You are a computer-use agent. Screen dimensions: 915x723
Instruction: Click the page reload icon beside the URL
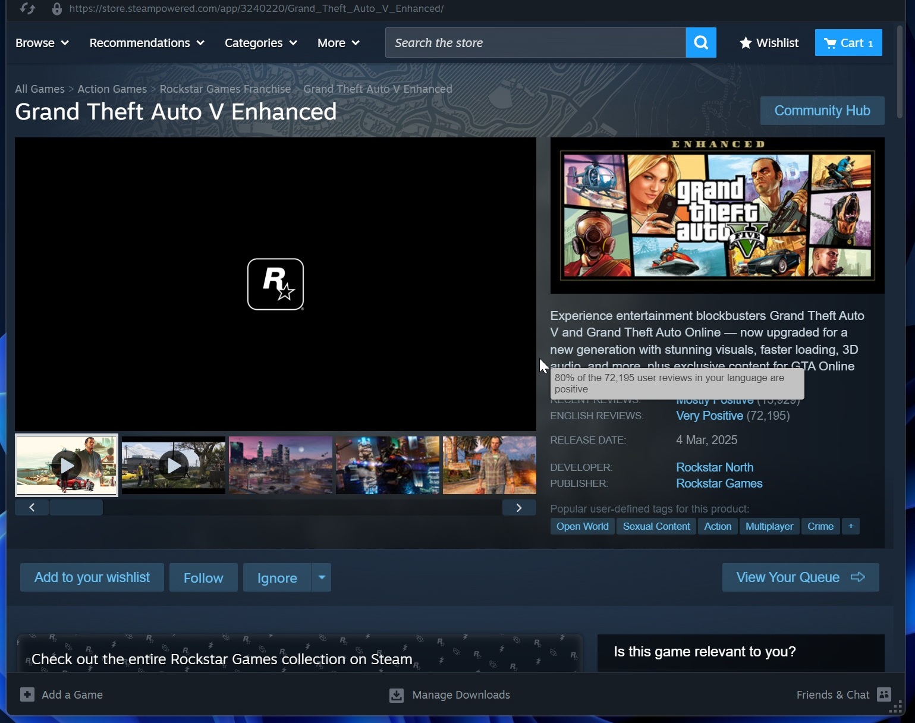27,8
